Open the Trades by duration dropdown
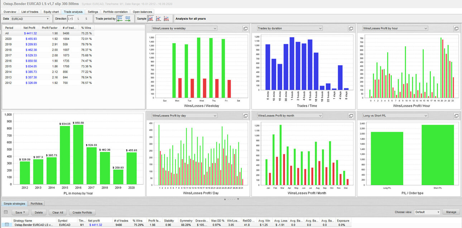Screen dimensions: 462x228 point(289,28)
